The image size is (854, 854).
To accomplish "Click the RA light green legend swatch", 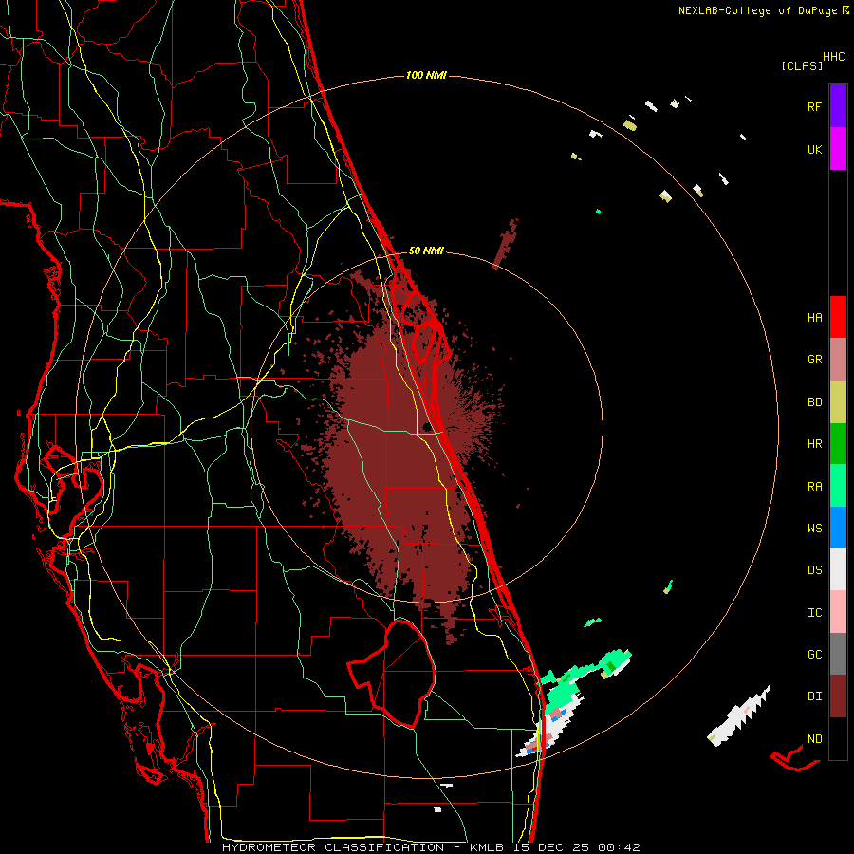I will click(838, 486).
